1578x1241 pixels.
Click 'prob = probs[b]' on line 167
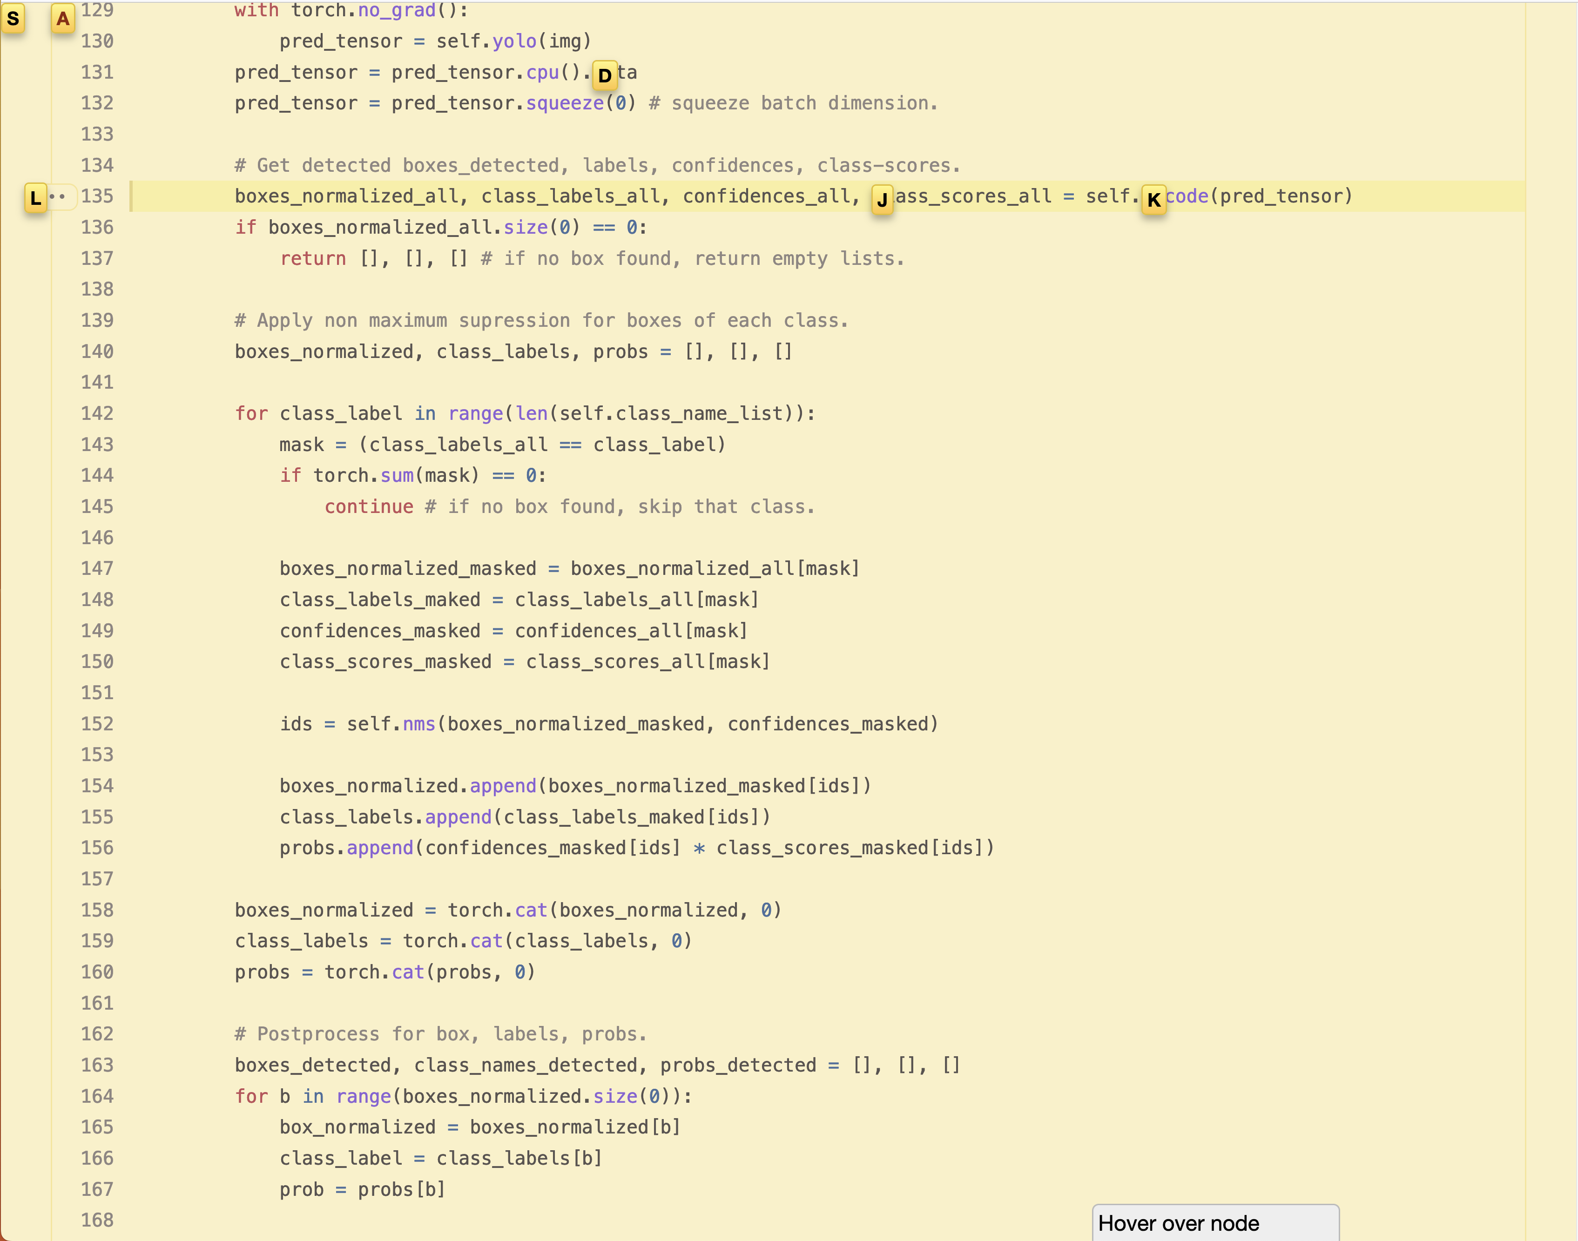click(363, 1189)
